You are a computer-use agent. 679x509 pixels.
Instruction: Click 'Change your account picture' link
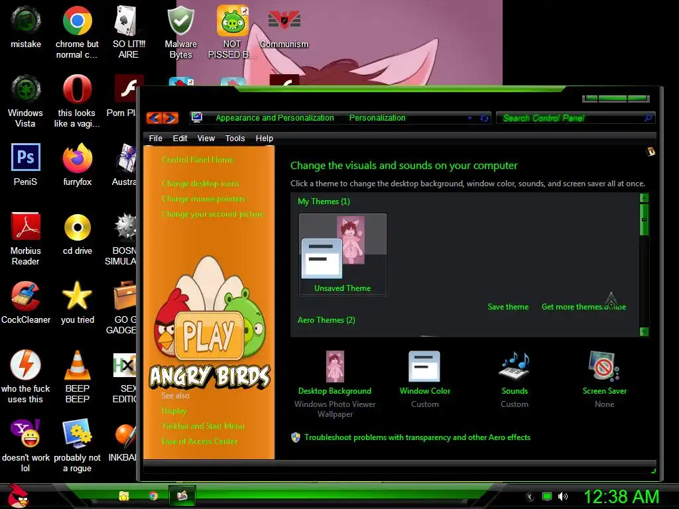tap(212, 214)
